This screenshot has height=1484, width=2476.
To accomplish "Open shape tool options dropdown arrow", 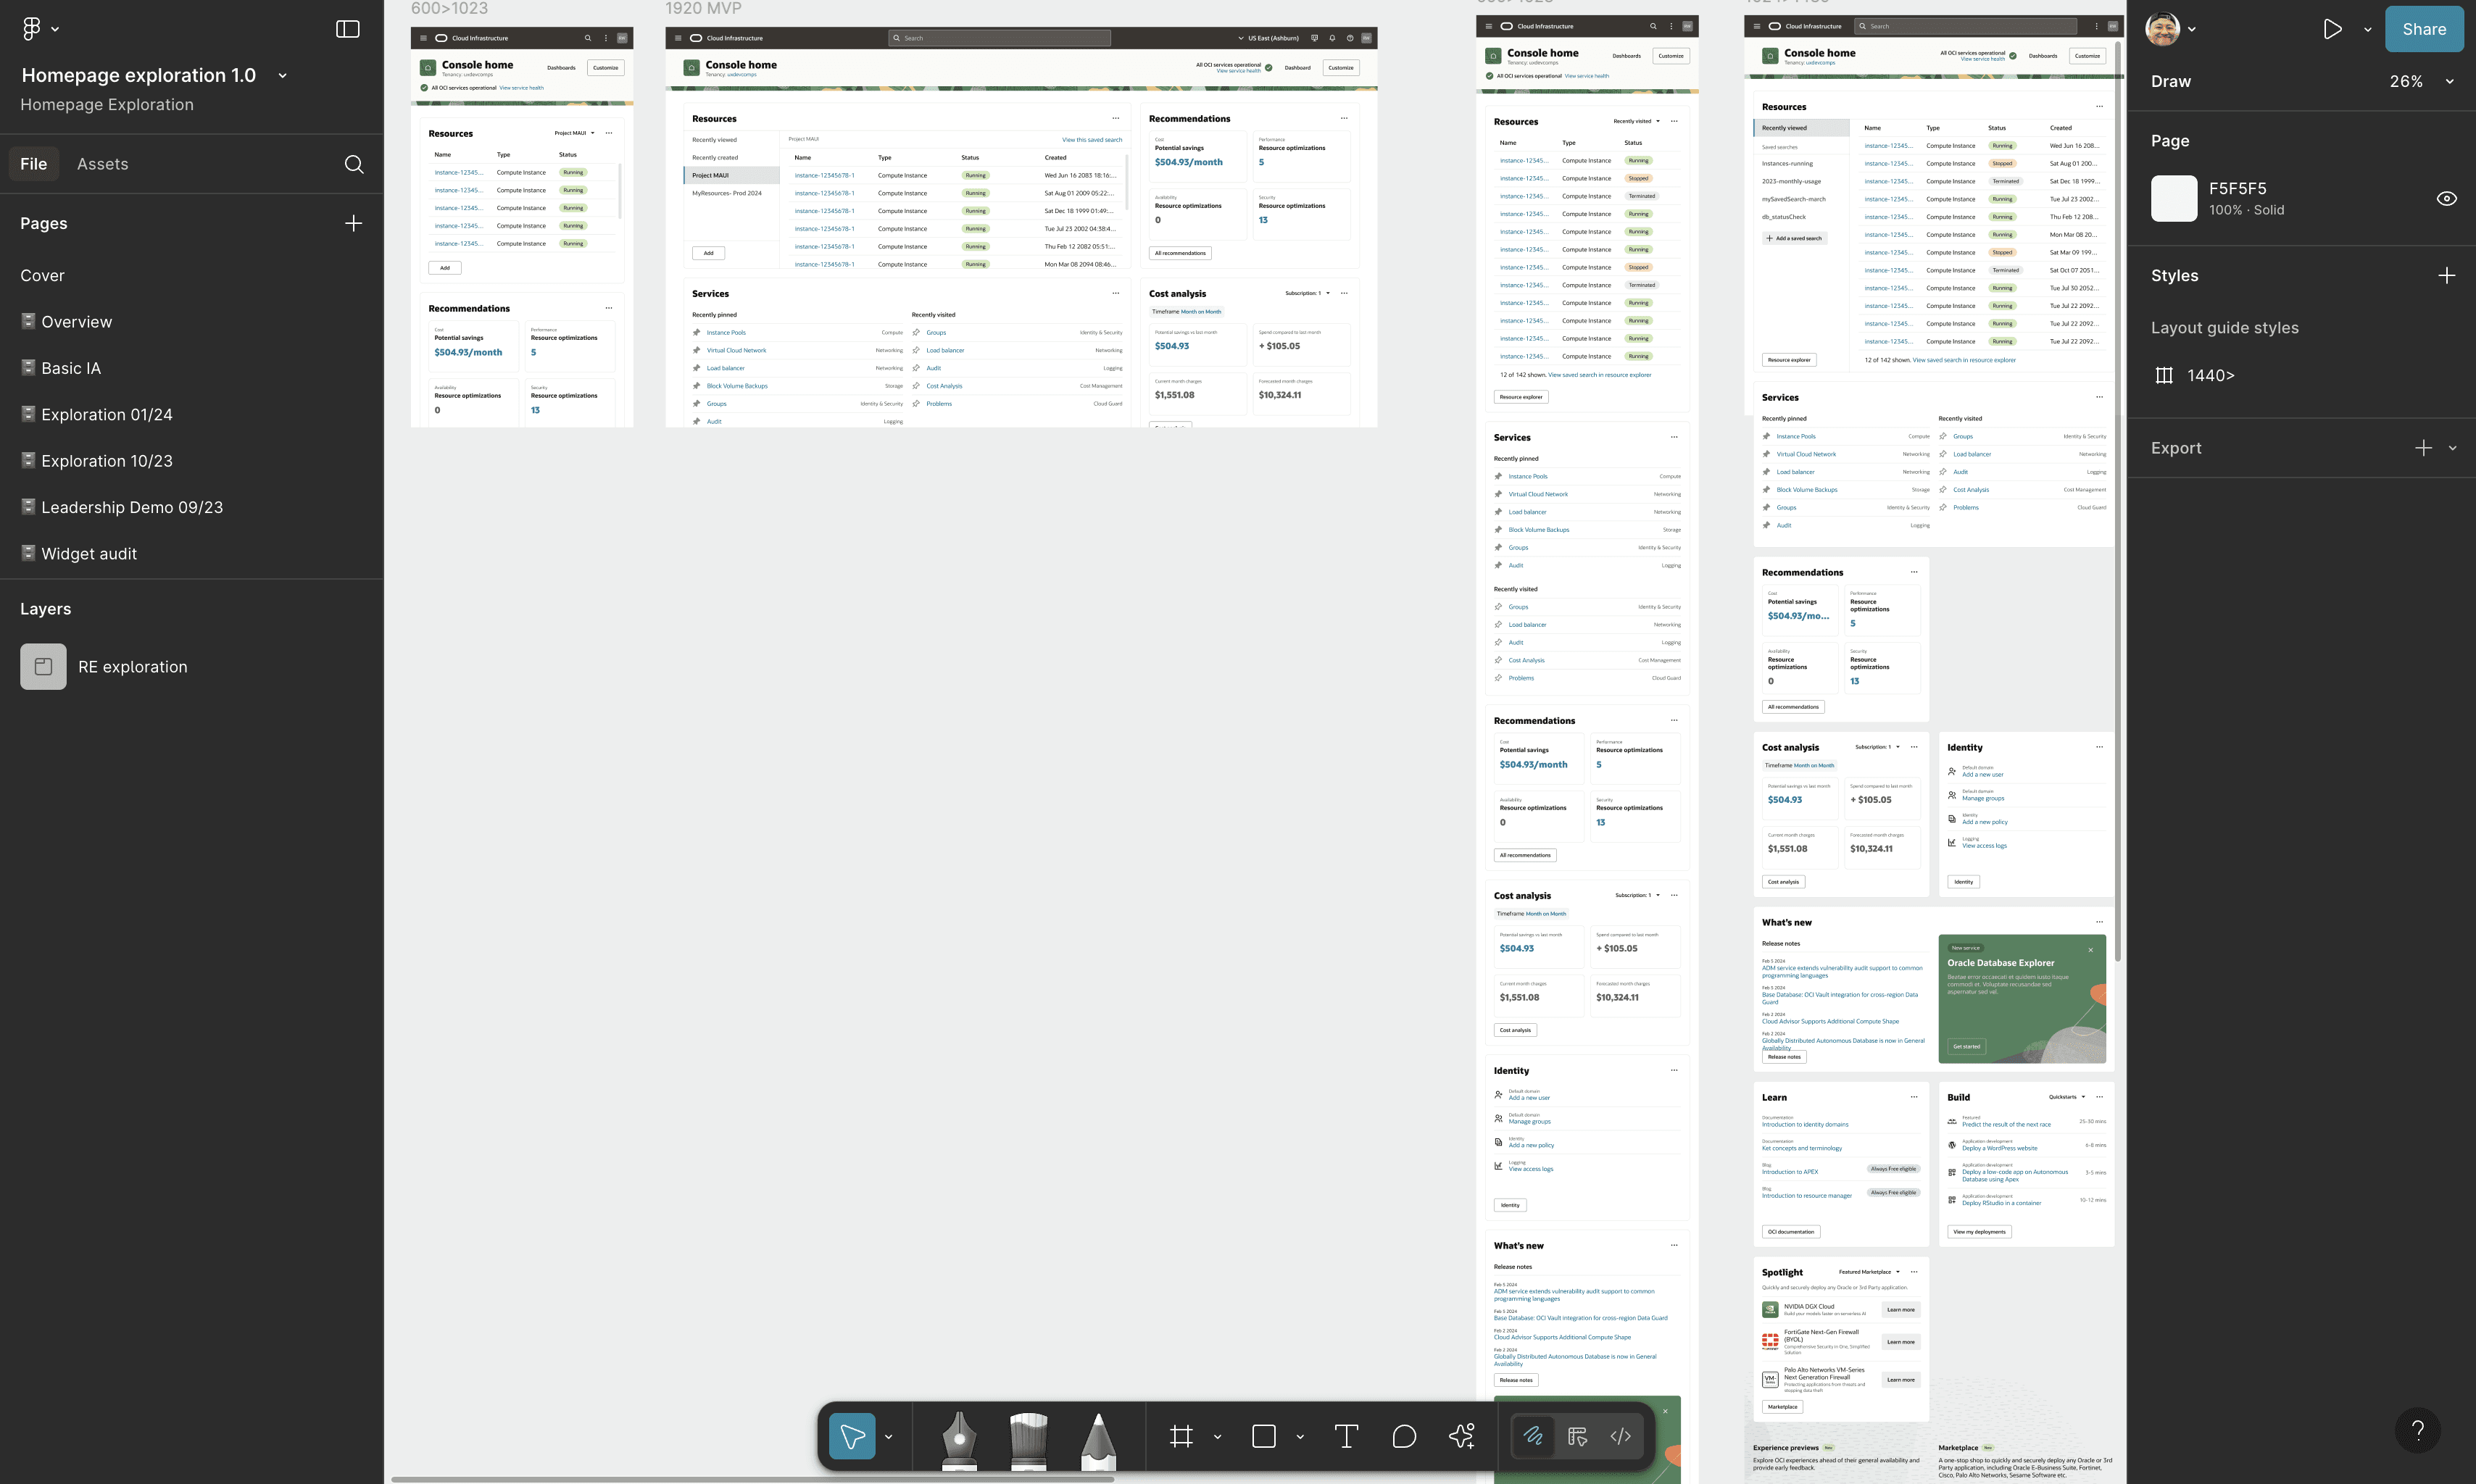I will coord(1300,1437).
